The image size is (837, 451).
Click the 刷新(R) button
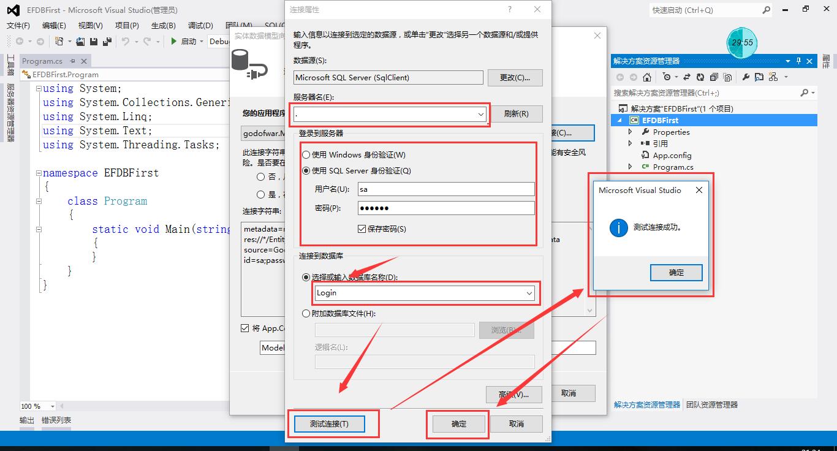(x=515, y=114)
